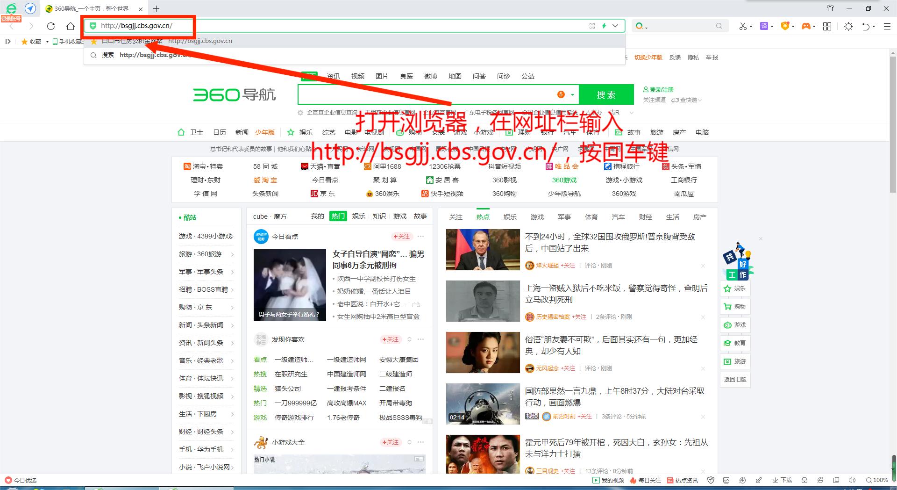The image size is (897, 490).
Task: Open the translate (译) extension
Action: [764, 26]
